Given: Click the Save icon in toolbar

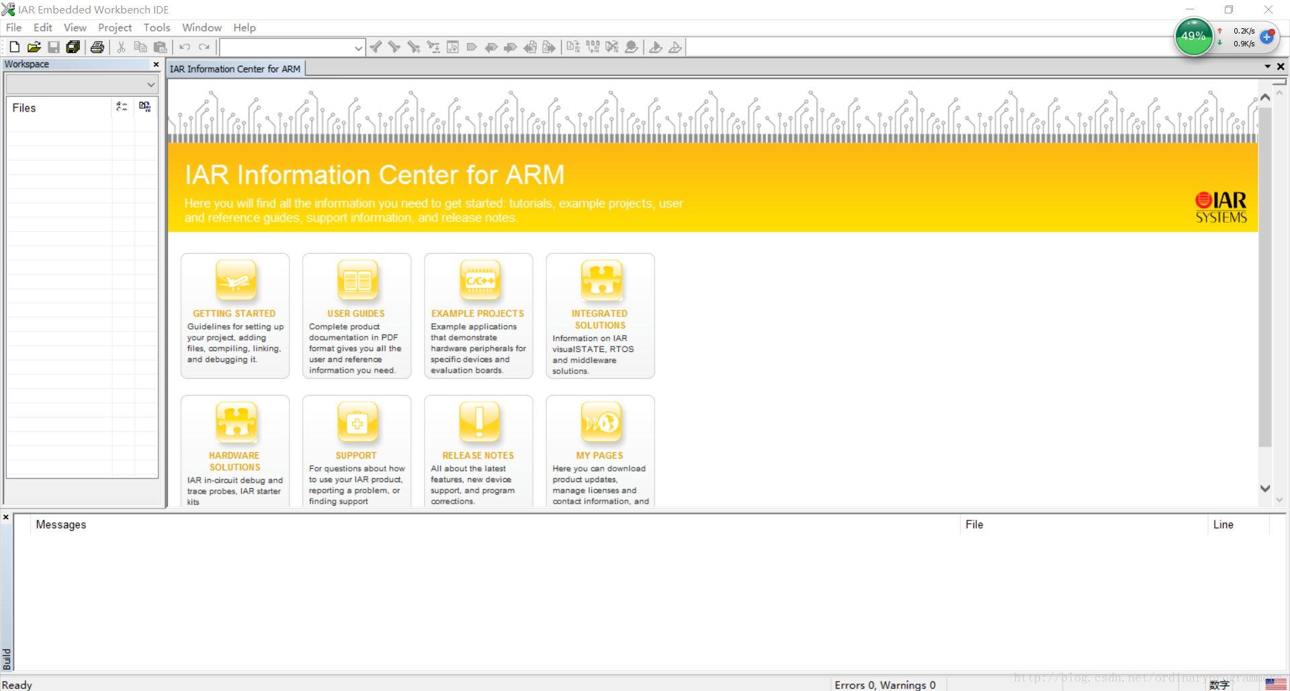Looking at the screenshot, I should point(54,47).
